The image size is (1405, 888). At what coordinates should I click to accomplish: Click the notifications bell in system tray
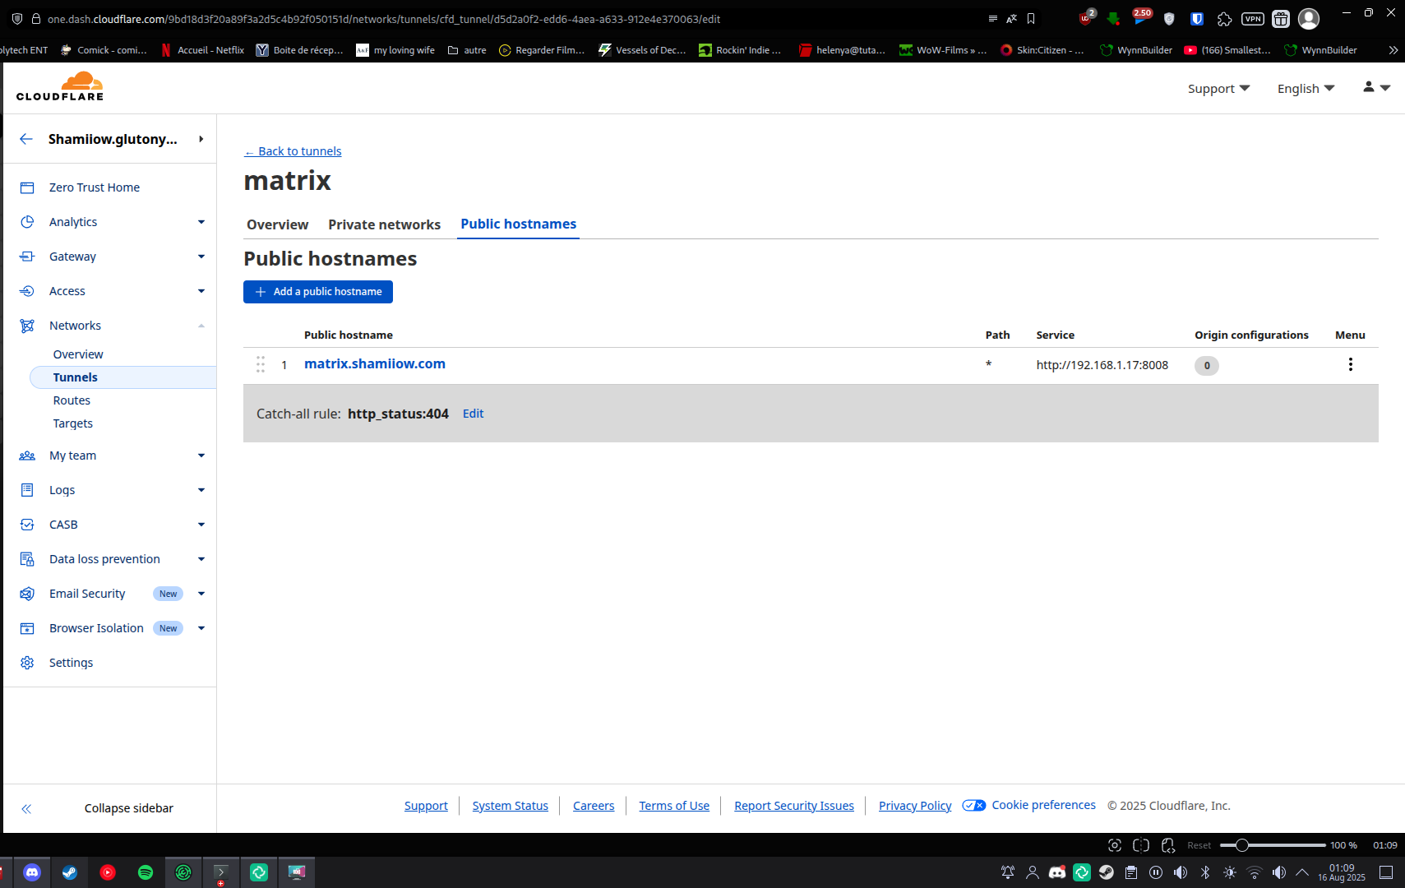(1008, 872)
